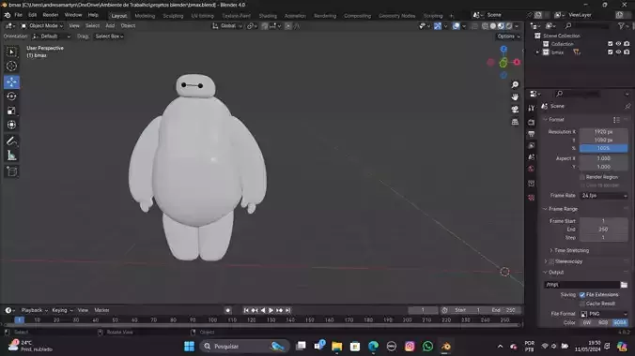Open the Tool properties tab
This screenshot has width=635, height=356.
532,108
